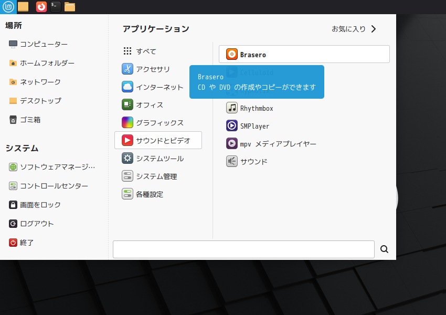Click the コントロールセンター icon
Image resolution: width=446 pixels, height=315 pixels.
pyautogui.click(x=13, y=186)
